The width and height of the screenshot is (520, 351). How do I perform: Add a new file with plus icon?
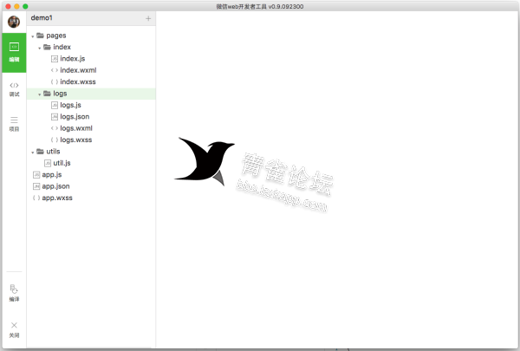[x=148, y=18]
